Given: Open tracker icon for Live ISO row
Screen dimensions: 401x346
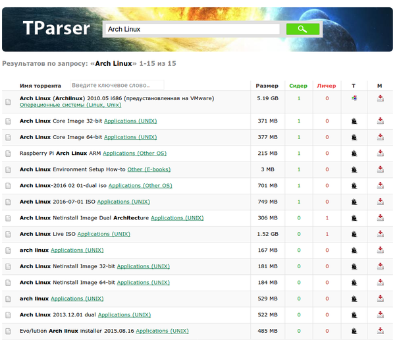Looking at the screenshot, I should click(x=354, y=234).
